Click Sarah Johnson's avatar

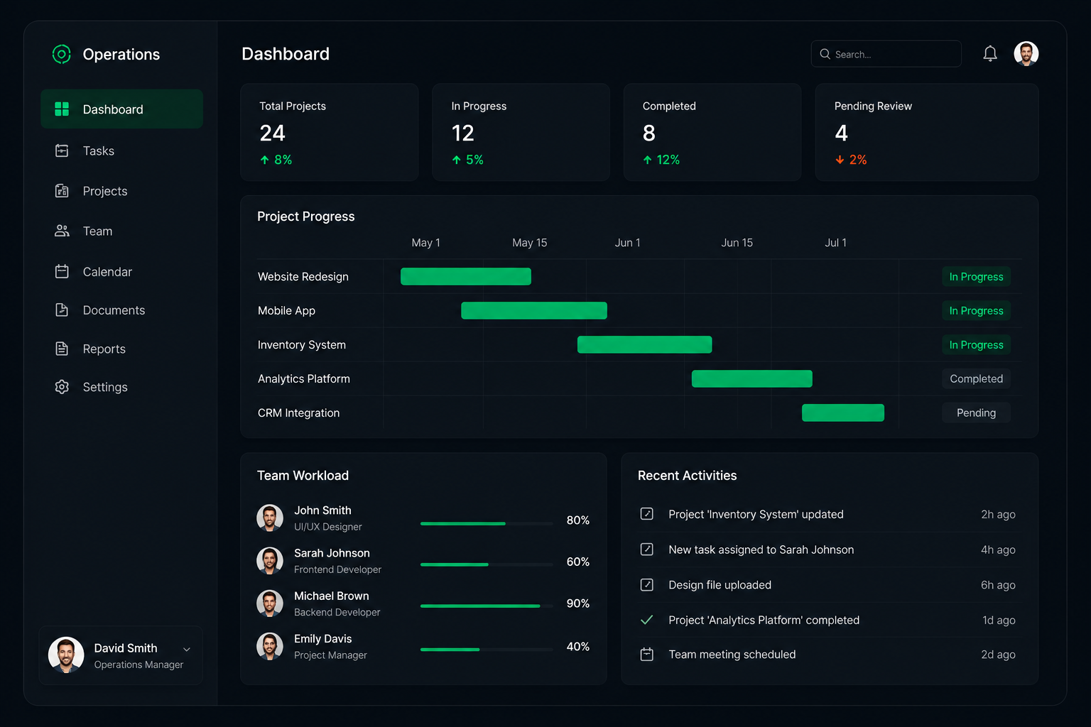270,561
